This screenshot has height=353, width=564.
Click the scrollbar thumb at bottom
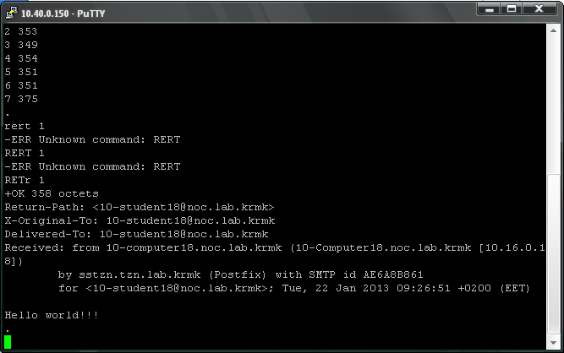(x=553, y=254)
